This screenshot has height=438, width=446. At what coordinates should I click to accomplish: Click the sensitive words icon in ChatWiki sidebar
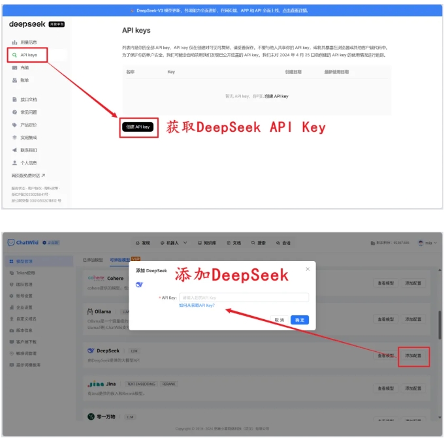(x=11, y=353)
